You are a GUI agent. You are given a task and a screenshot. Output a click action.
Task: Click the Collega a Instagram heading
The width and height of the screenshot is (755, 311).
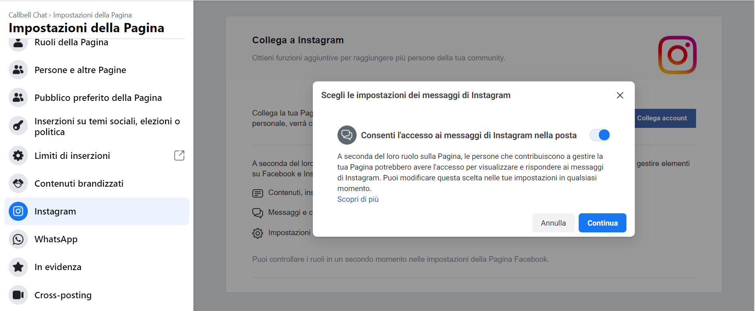click(x=298, y=40)
